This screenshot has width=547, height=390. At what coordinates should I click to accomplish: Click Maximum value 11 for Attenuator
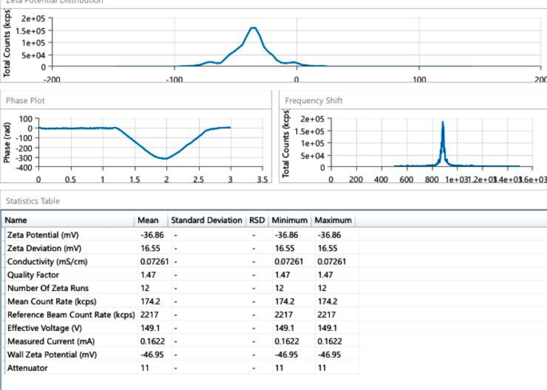click(322, 368)
